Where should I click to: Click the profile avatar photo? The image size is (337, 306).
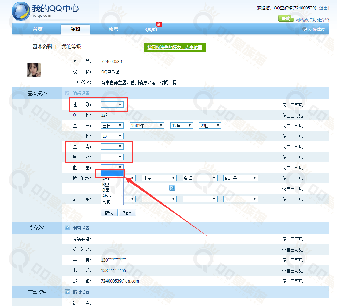pyautogui.click(x=34, y=70)
